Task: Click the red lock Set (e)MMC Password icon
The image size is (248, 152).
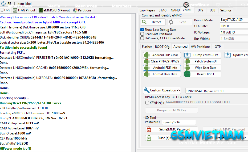Action: click(149, 129)
